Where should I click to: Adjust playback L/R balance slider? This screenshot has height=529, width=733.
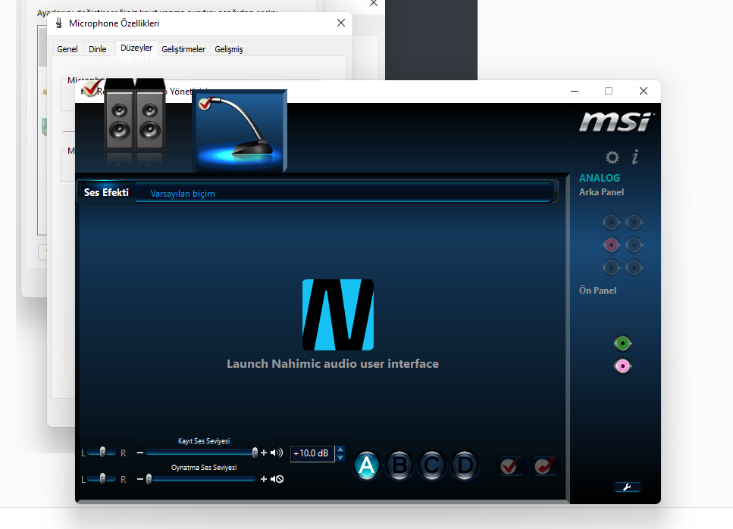click(x=102, y=478)
